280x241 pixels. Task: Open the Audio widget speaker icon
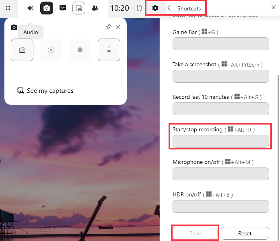point(30,8)
